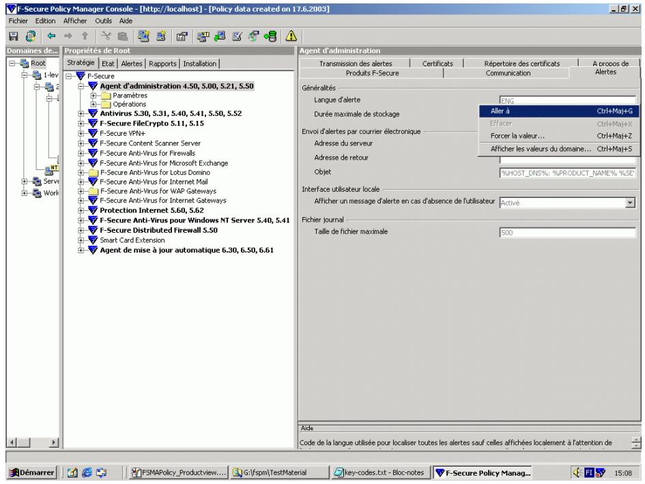Viewport: 645px width, 484px height.
Task: Open the Afficher menu
Action: coord(75,20)
